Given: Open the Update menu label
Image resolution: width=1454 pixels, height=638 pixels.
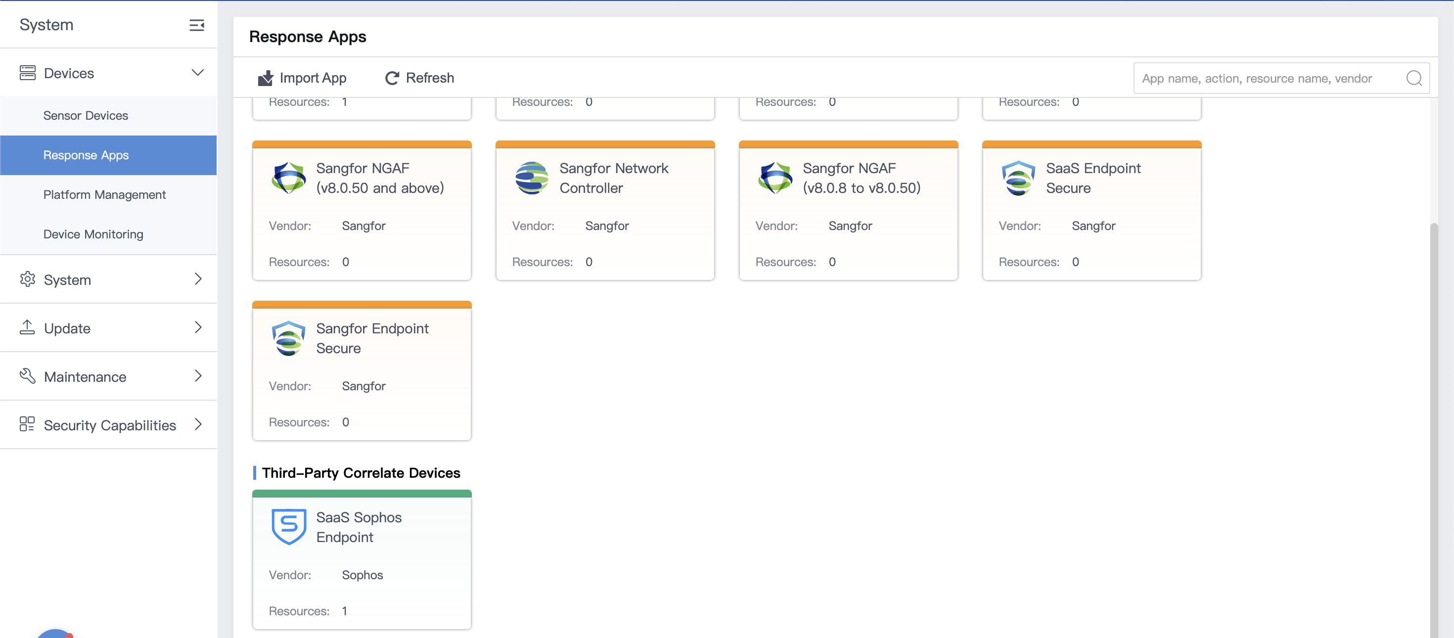Looking at the screenshot, I should point(67,328).
